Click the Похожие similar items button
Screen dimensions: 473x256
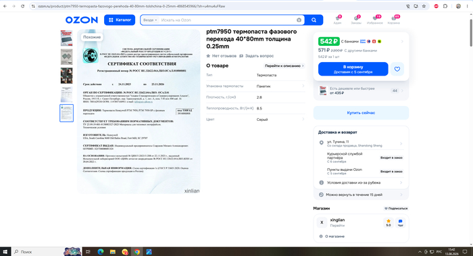(x=92, y=37)
